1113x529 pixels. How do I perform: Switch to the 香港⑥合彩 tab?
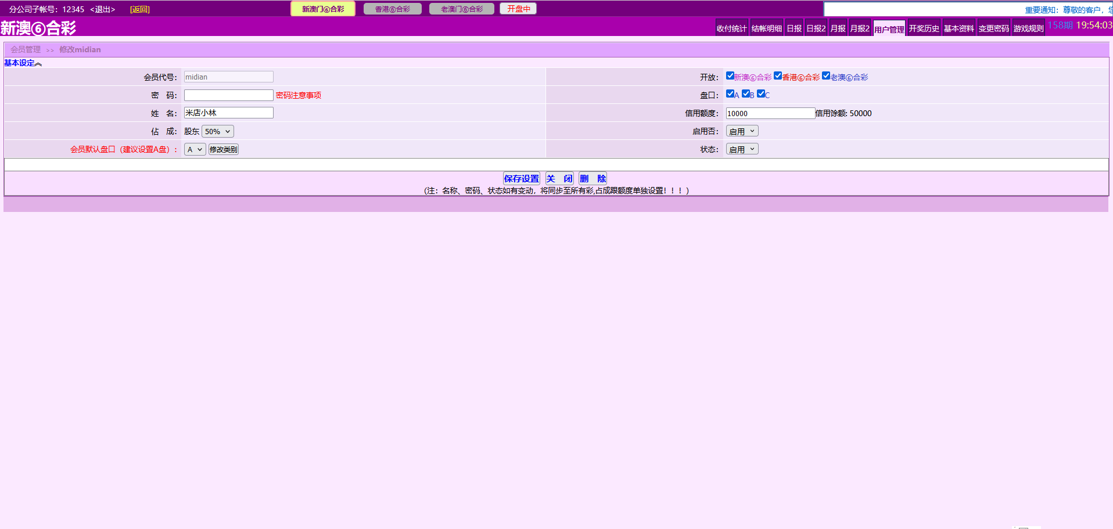[x=393, y=9]
